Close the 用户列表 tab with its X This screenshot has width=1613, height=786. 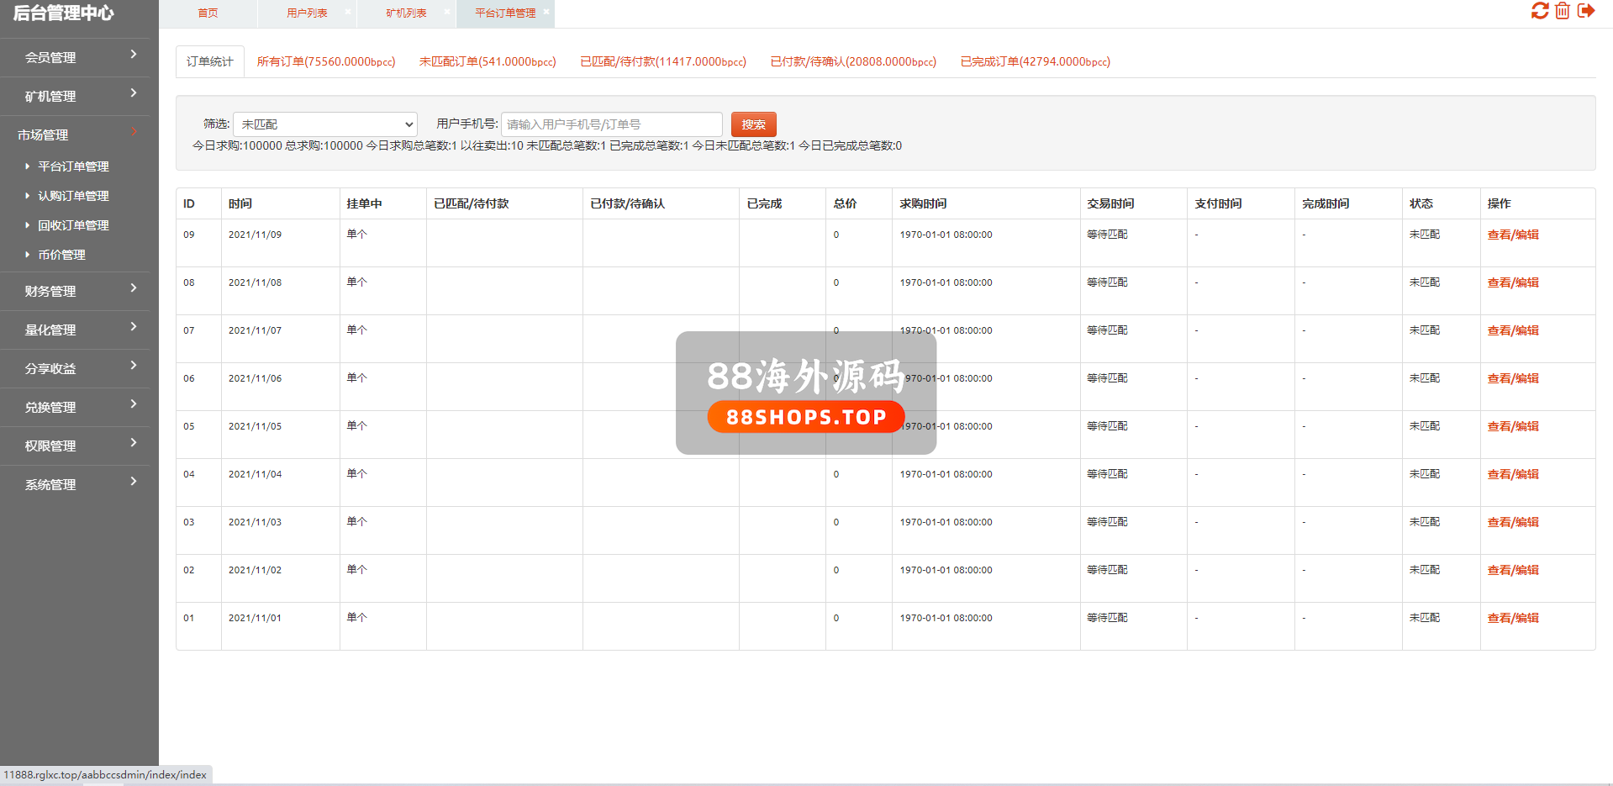point(348,12)
